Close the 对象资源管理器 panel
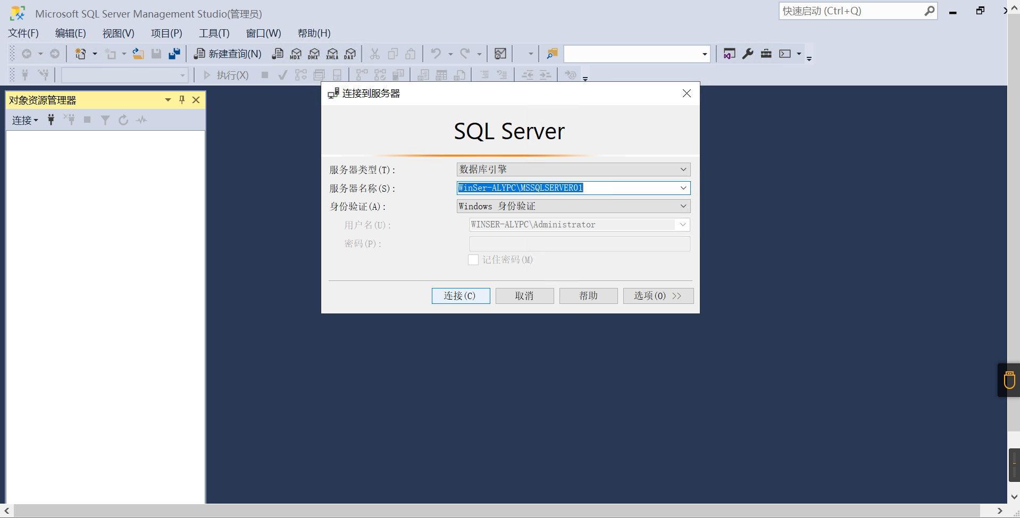 point(196,100)
